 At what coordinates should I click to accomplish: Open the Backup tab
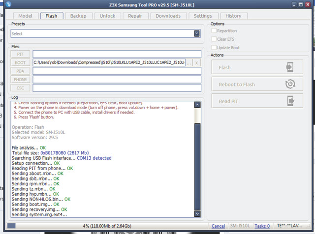coord(78,16)
